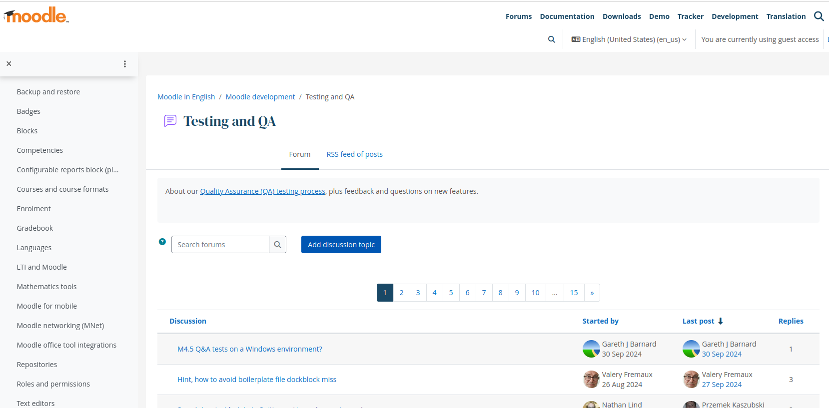The image size is (829, 408).
Task: Open Translation in top navigation
Action: point(786,16)
